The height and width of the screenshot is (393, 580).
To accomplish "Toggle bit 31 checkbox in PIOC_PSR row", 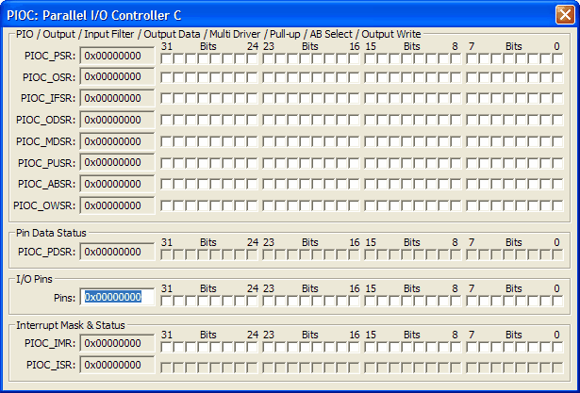I will (166, 59).
